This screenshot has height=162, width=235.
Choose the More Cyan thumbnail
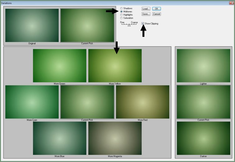coord(32,102)
